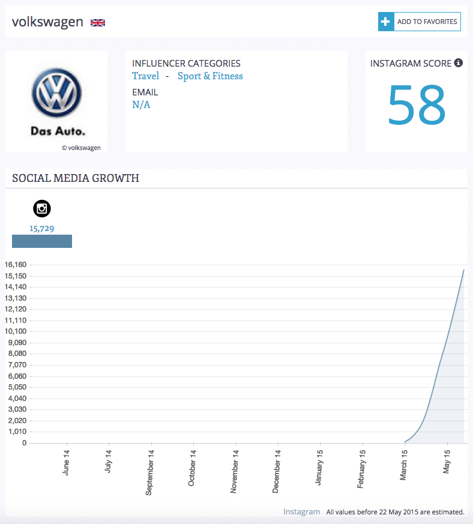Image resolution: width=473 pixels, height=524 pixels.
Task: Click the 15,729 follower count
Action: 42,229
